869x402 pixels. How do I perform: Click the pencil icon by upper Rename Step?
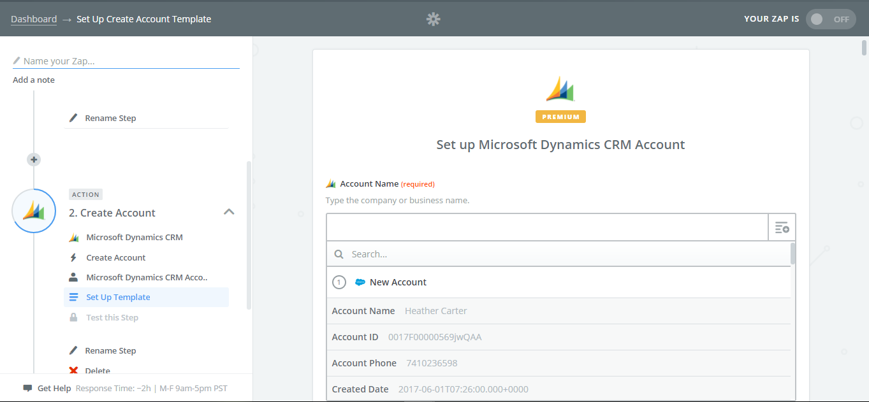[73, 118]
